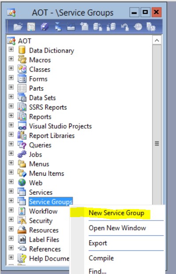The image size is (176, 274).
Task: Click the Parts grid icon
Action: 22,88
